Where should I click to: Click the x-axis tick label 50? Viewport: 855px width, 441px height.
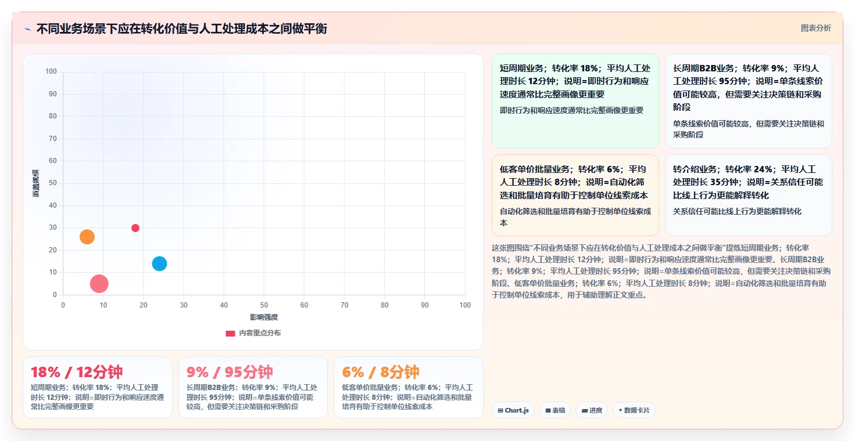[264, 305]
